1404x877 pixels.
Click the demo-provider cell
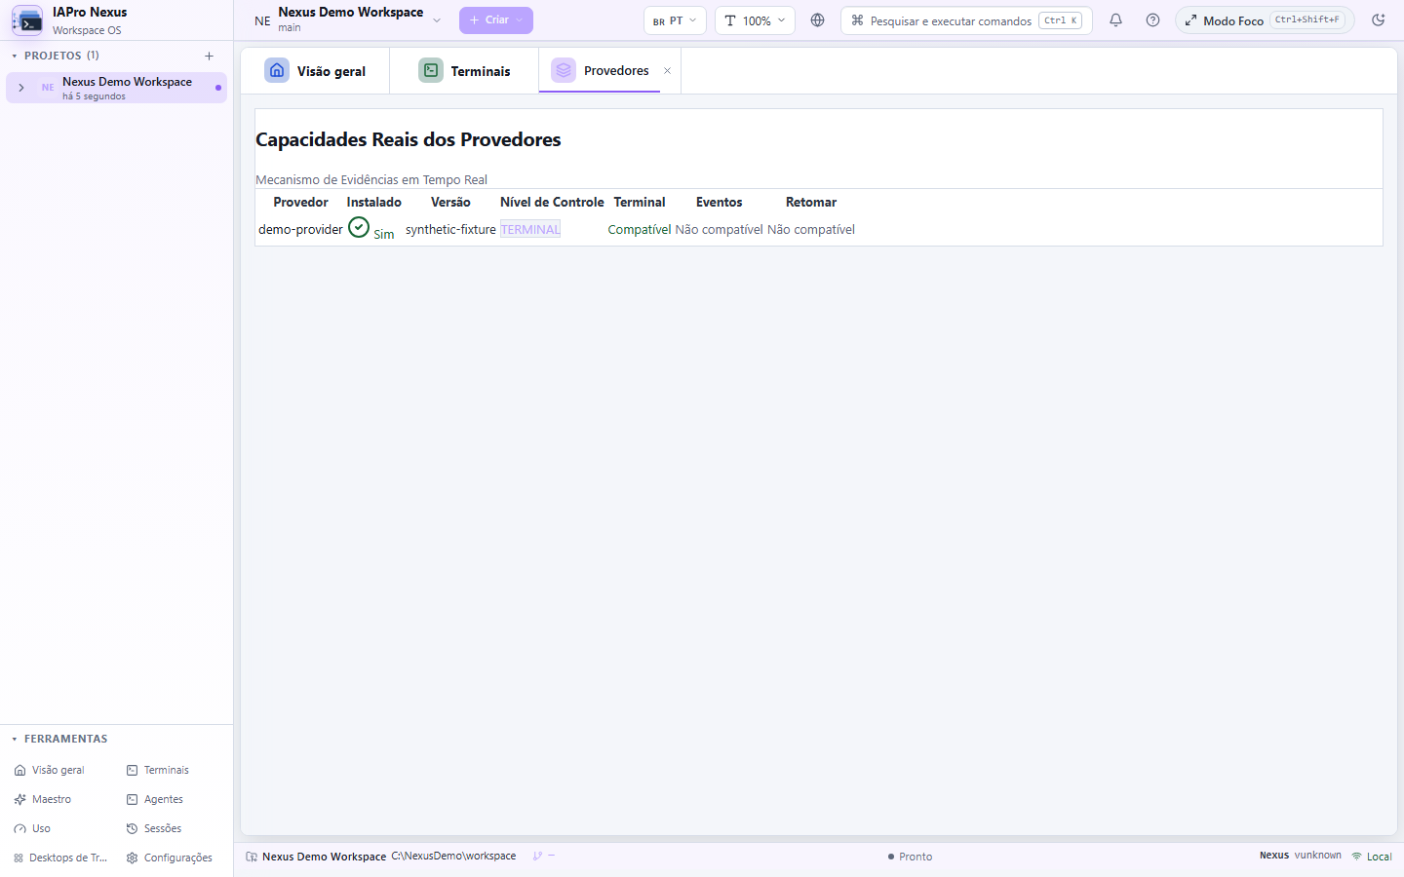[x=300, y=230]
